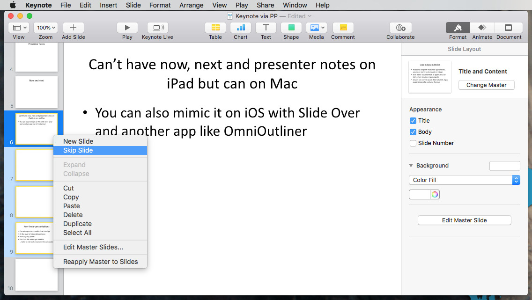Open the File menu
Viewport: 532px width, 300px height.
66,5
